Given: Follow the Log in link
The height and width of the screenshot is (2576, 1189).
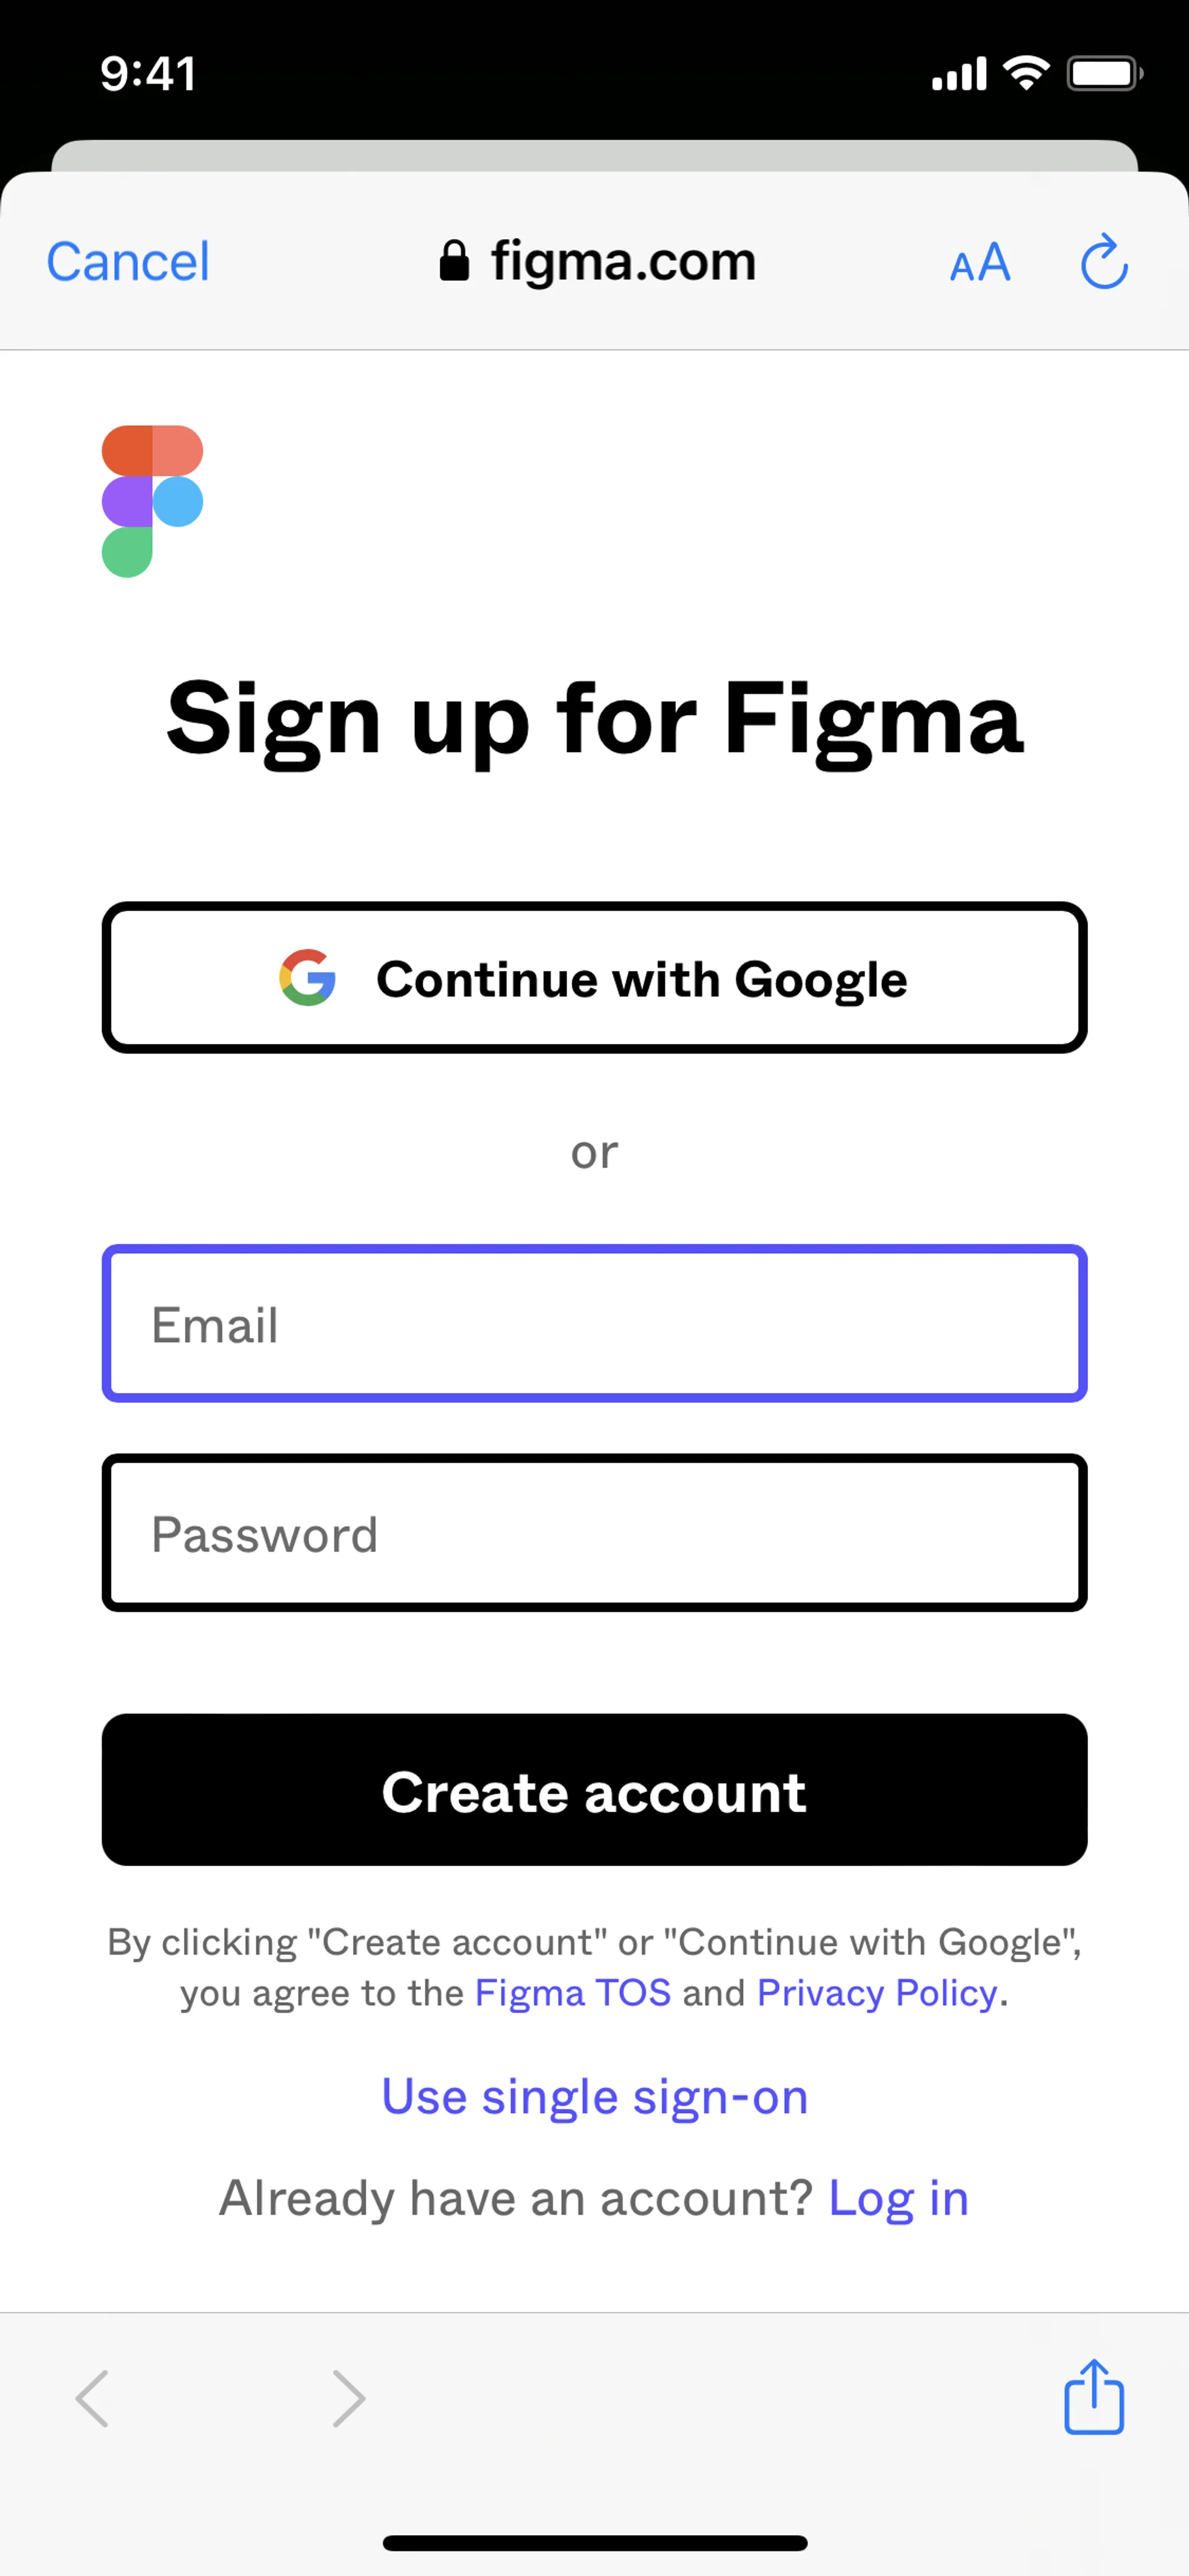Looking at the screenshot, I should (898, 2198).
